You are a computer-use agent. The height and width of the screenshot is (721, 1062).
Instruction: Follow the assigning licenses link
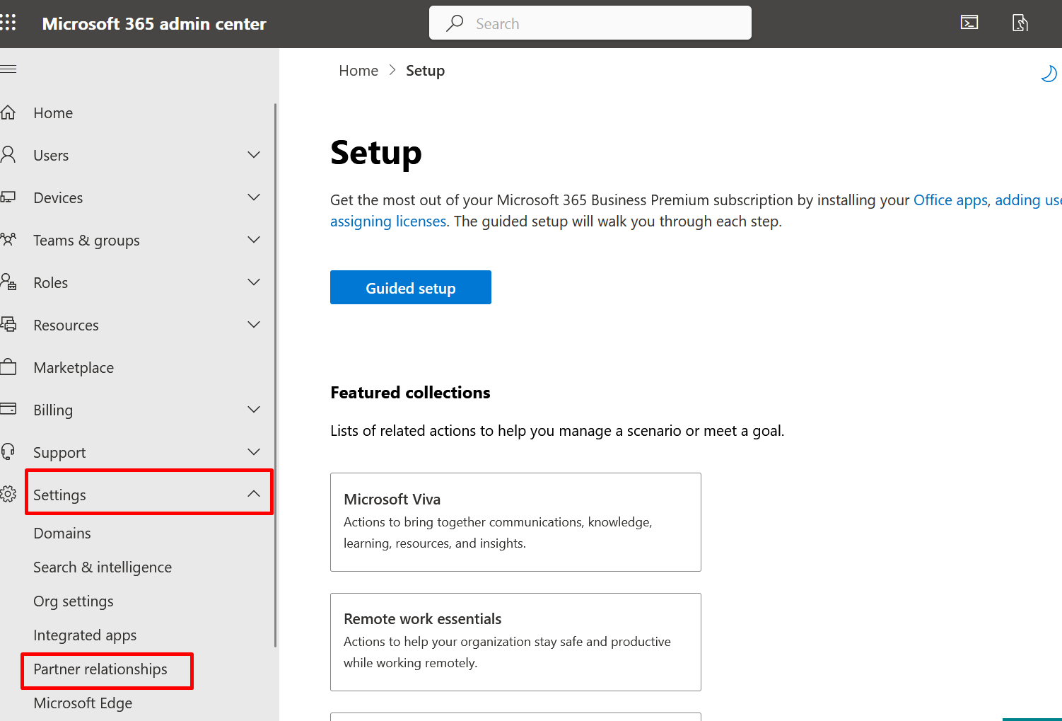tap(388, 221)
